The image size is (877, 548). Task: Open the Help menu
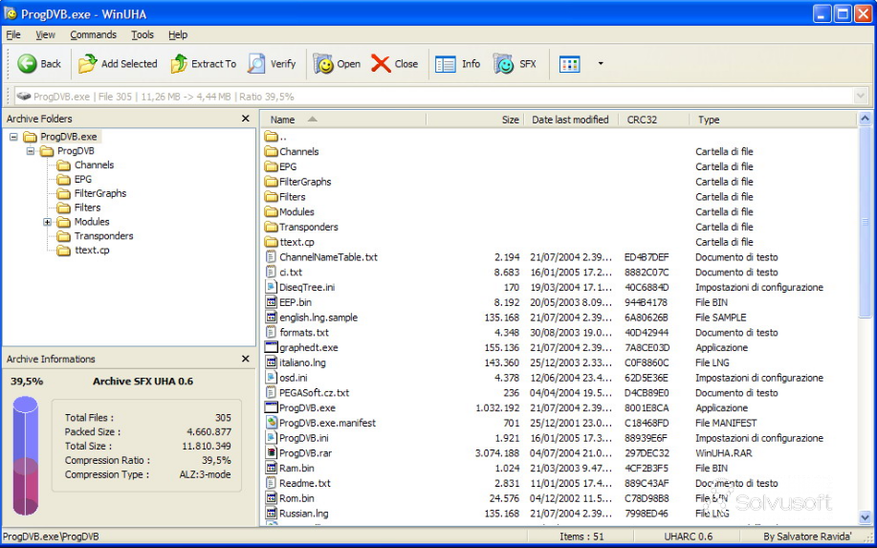point(178,34)
